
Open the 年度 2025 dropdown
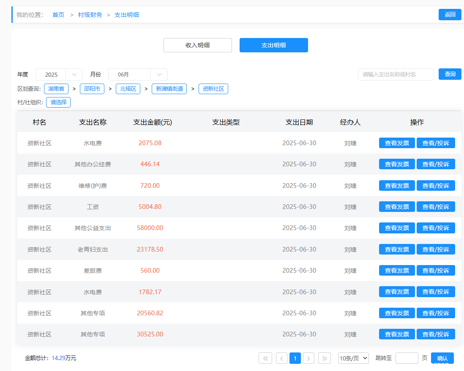(x=59, y=75)
